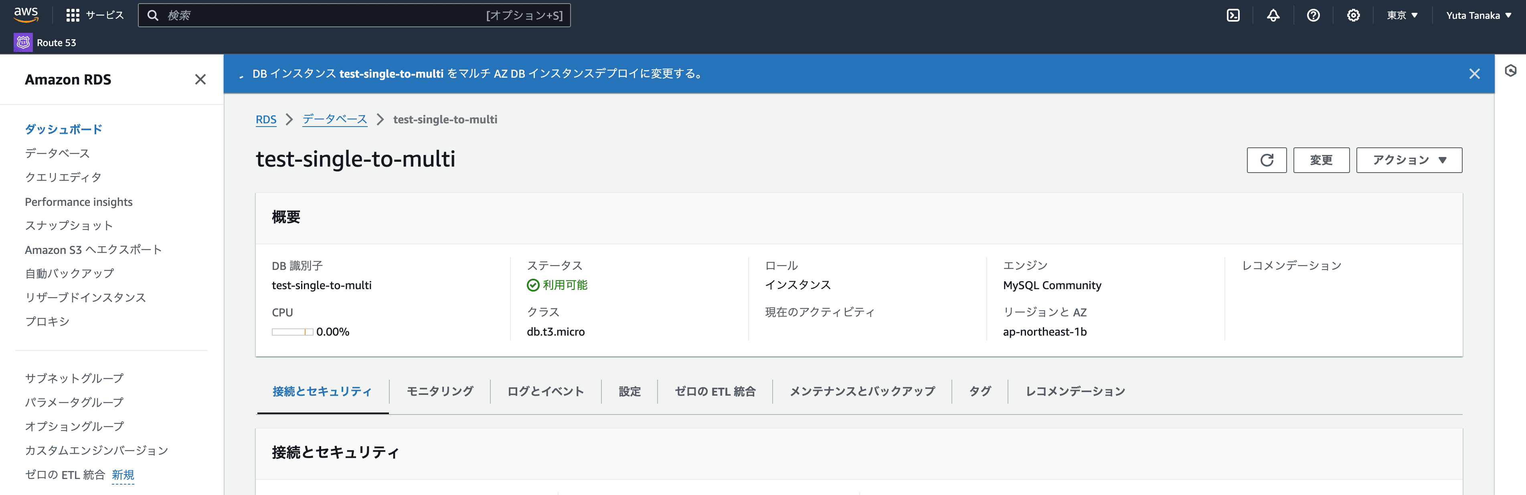The image size is (1526, 495).
Task: Open the services grid menu icon
Action: 72,15
